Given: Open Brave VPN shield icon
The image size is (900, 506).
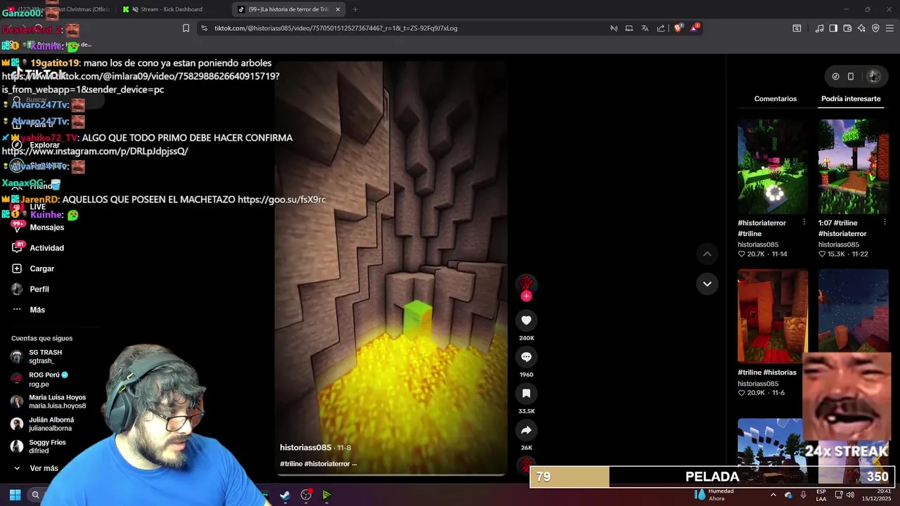Looking at the screenshot, I should click(x=875, y=28).
